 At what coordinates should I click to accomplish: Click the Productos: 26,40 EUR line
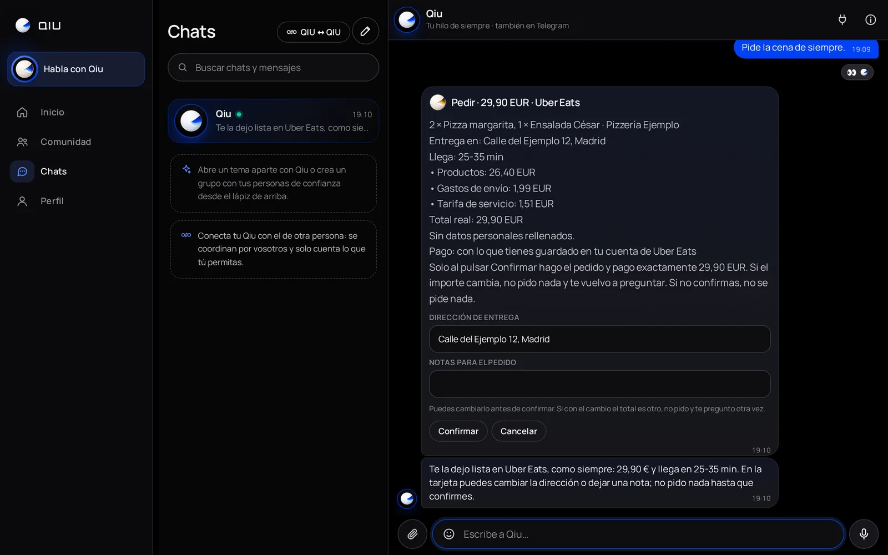tap(483, 173)
